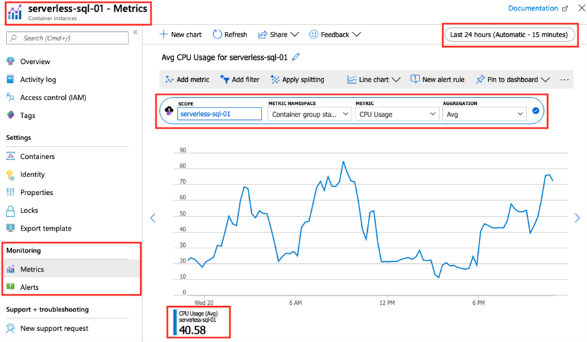Viewport: 587px width, 342px height.
Task: Click the Locks padlock icon
Action: 10,210
